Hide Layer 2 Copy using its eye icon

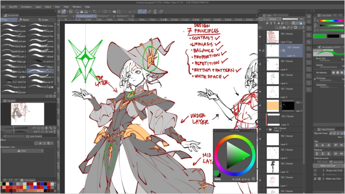tap(260, 36)
